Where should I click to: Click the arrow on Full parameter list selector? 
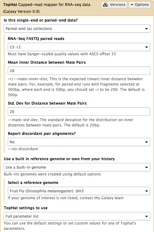click(x=146, y=216)
